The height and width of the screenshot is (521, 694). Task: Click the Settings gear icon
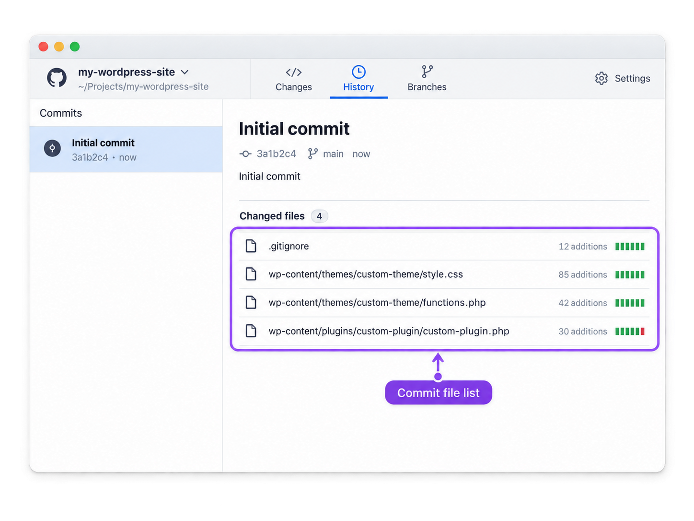point(601,78)
